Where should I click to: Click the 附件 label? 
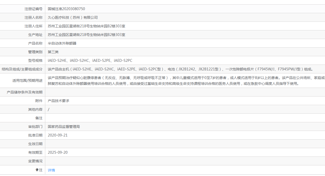pyautogui.click(x=39, y=101)
